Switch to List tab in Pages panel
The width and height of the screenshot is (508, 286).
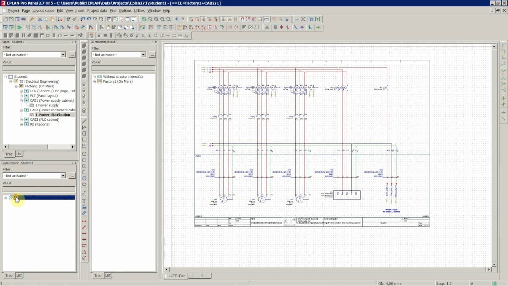point(19,154)
